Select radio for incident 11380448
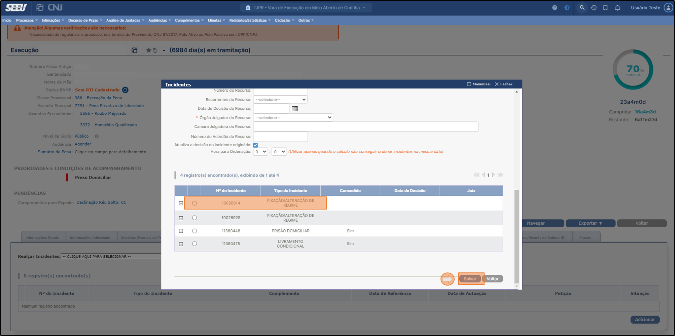Screen dimensions: 675x336 [194, 231]
